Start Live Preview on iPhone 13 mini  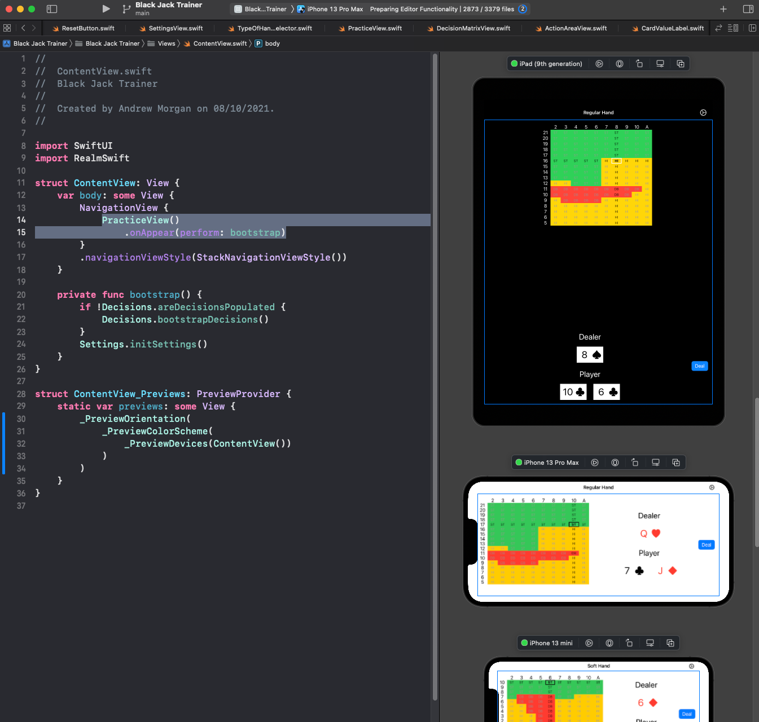(589, 643)
